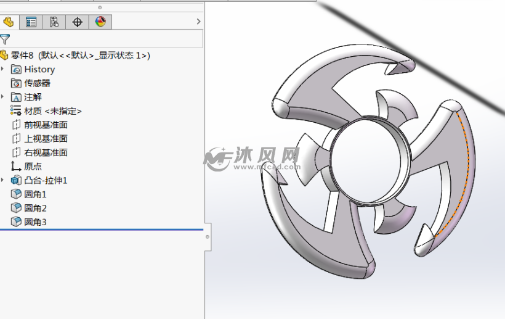Click the 圆角2 fillet icon

coord(16,208)
